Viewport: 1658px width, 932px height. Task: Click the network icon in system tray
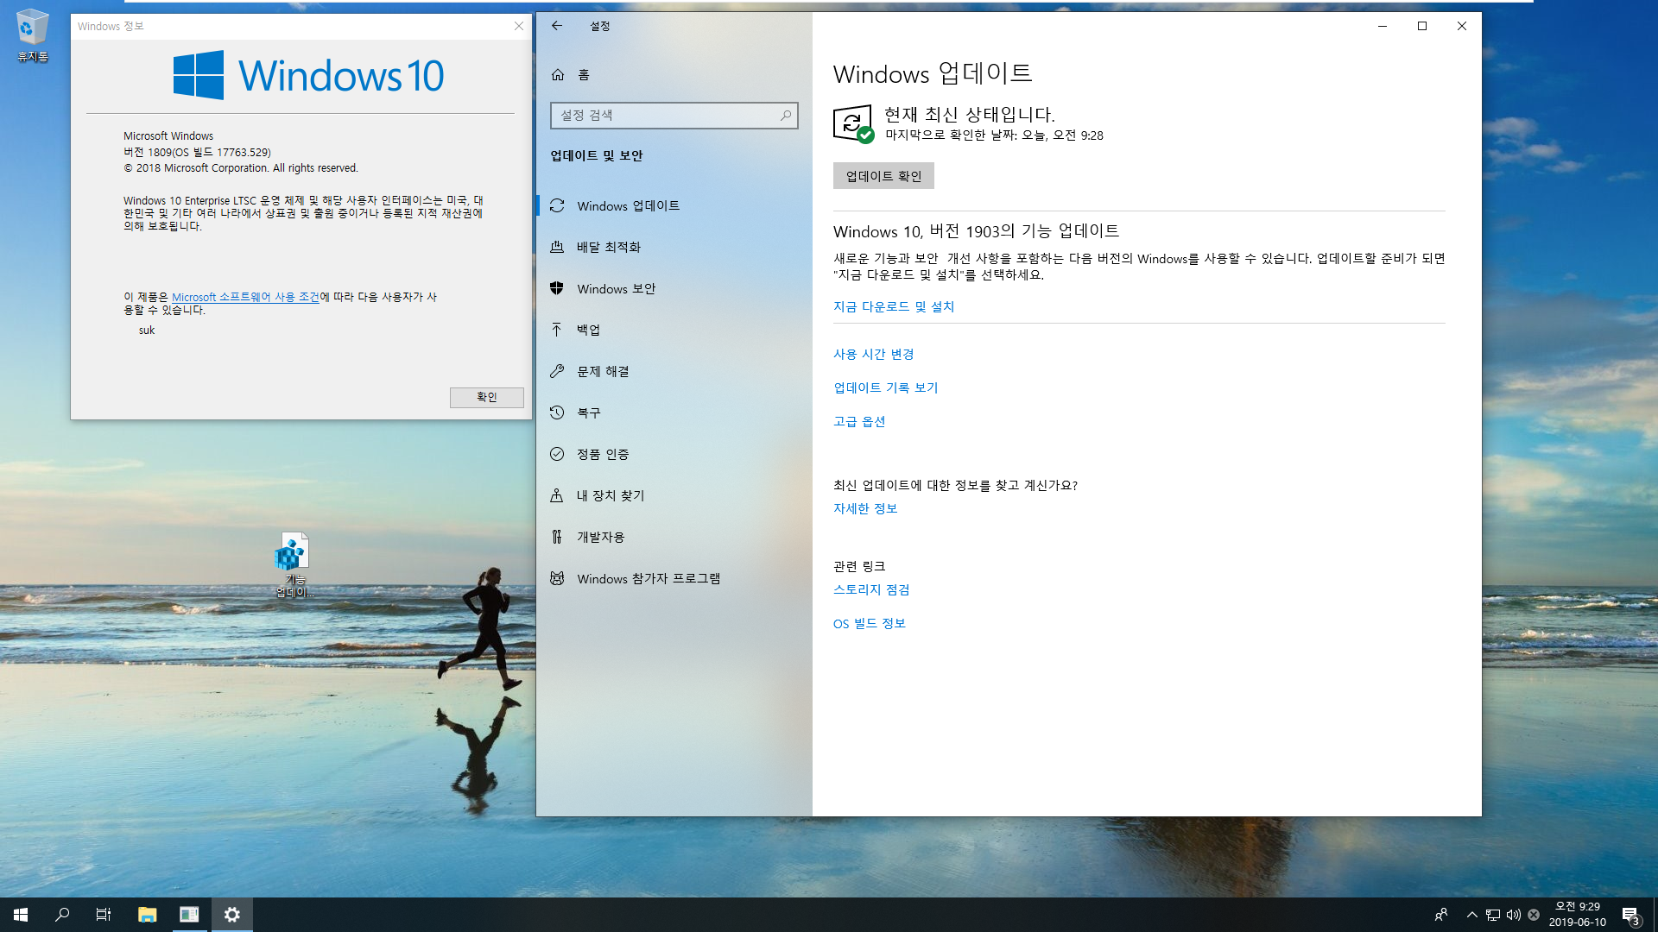[x=1493, y=915]
